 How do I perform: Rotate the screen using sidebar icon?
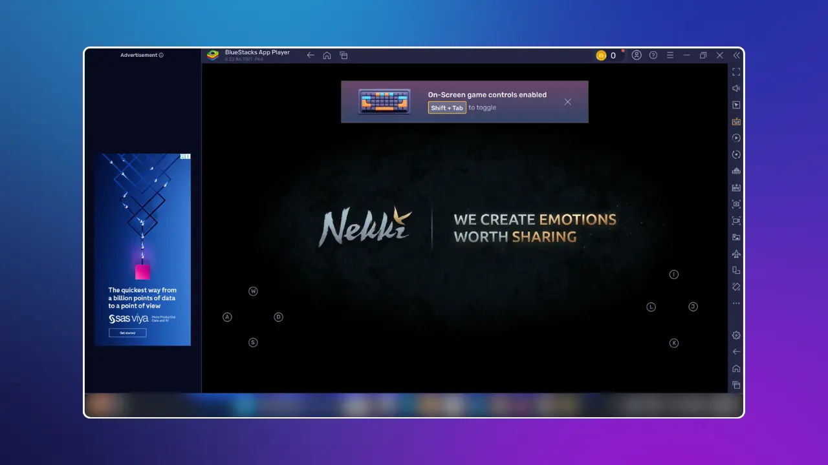point(736,271)
